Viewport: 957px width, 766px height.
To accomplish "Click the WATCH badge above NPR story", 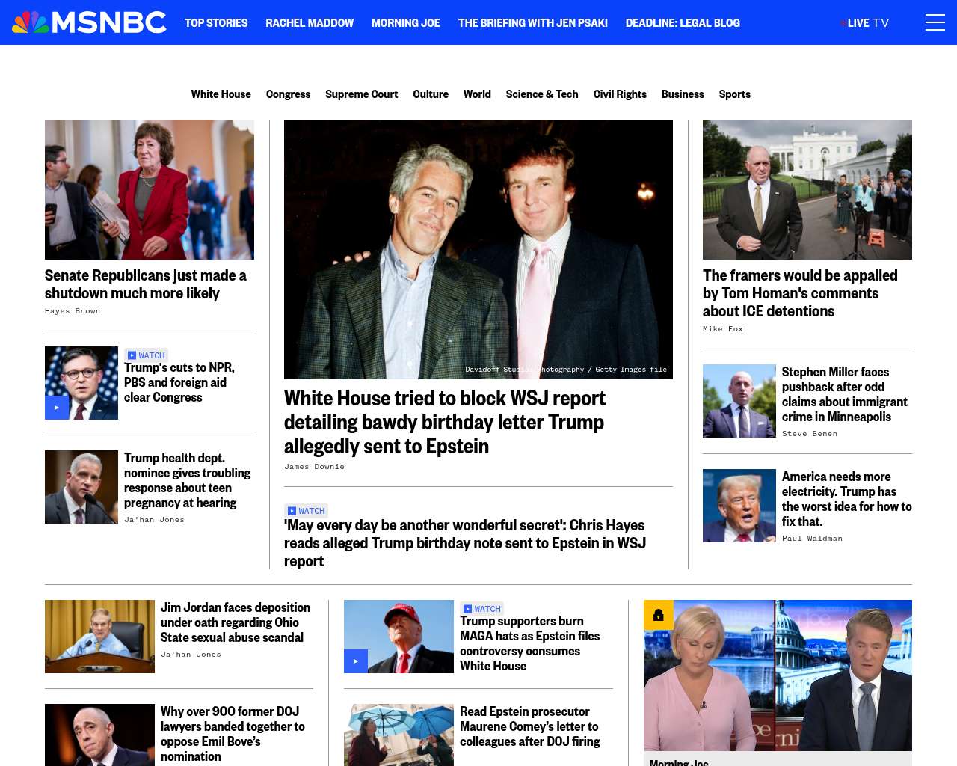I will click(147, 355).
